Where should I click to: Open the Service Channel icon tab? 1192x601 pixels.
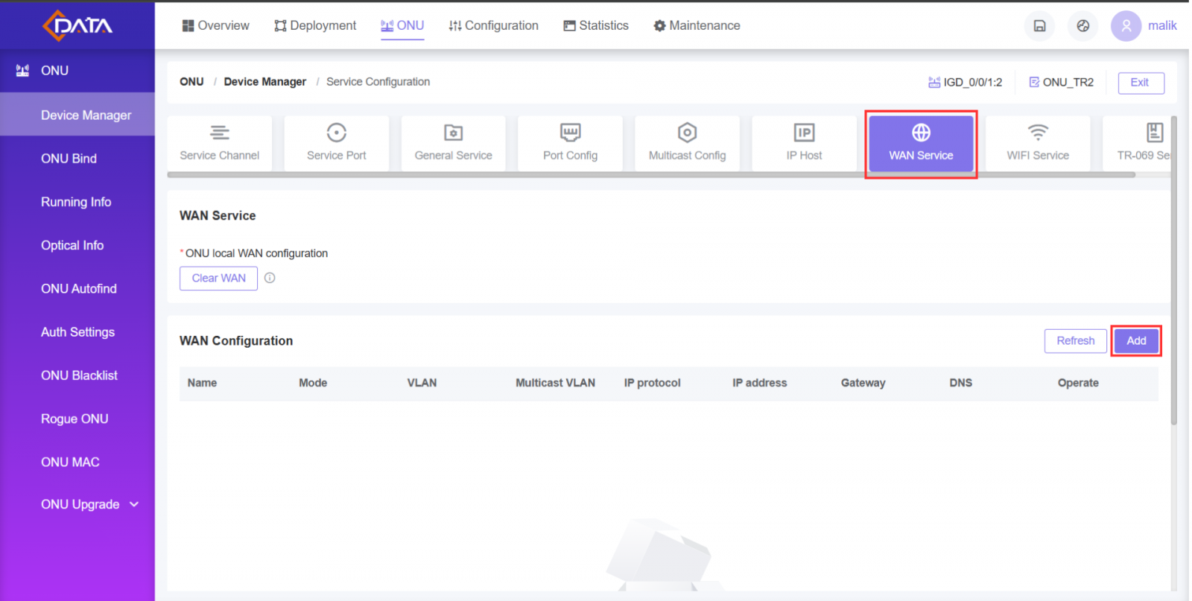tap(220, 143)
